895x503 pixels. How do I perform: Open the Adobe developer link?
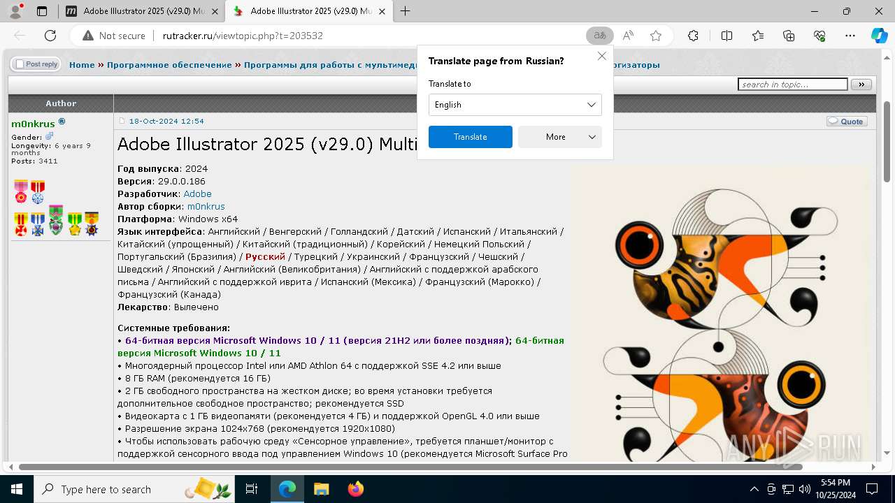click(197, 194)
